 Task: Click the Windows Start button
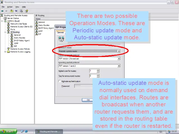8,131
